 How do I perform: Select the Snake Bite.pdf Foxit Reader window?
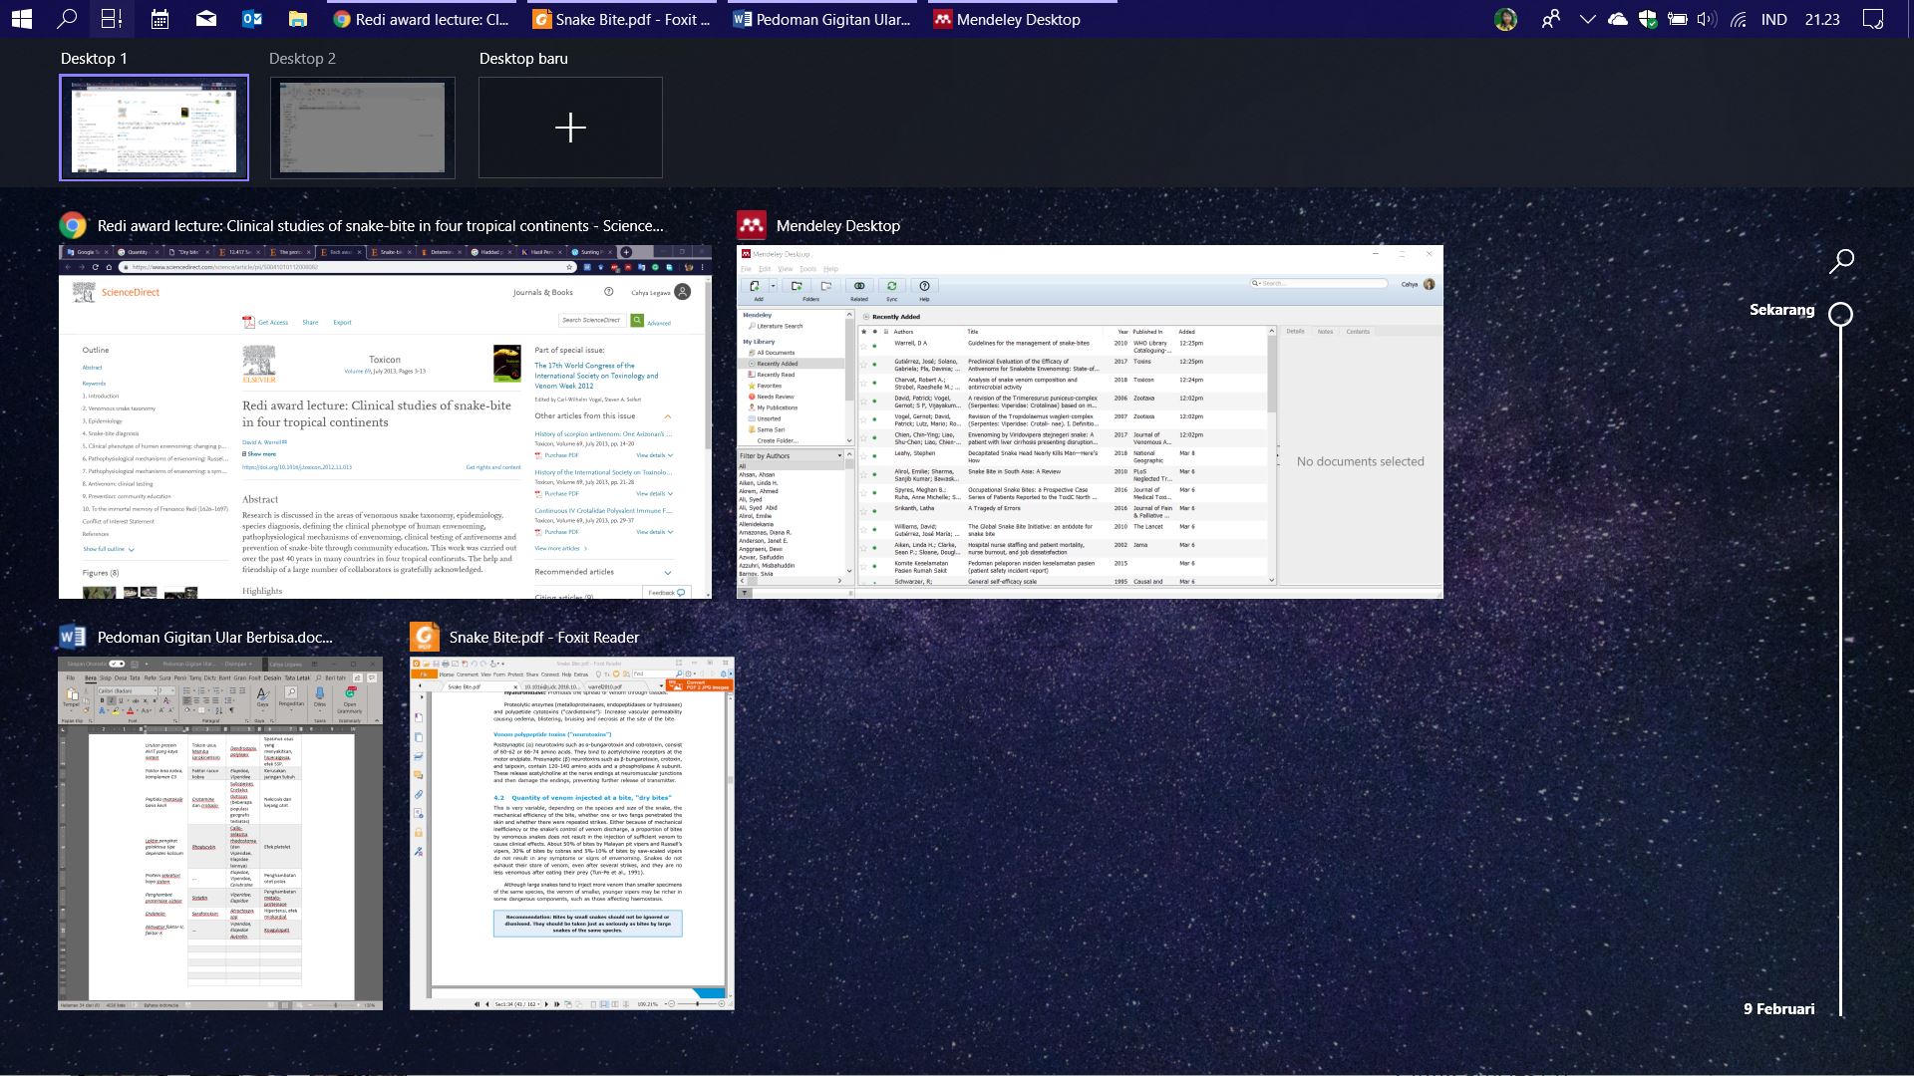point(571,833)
